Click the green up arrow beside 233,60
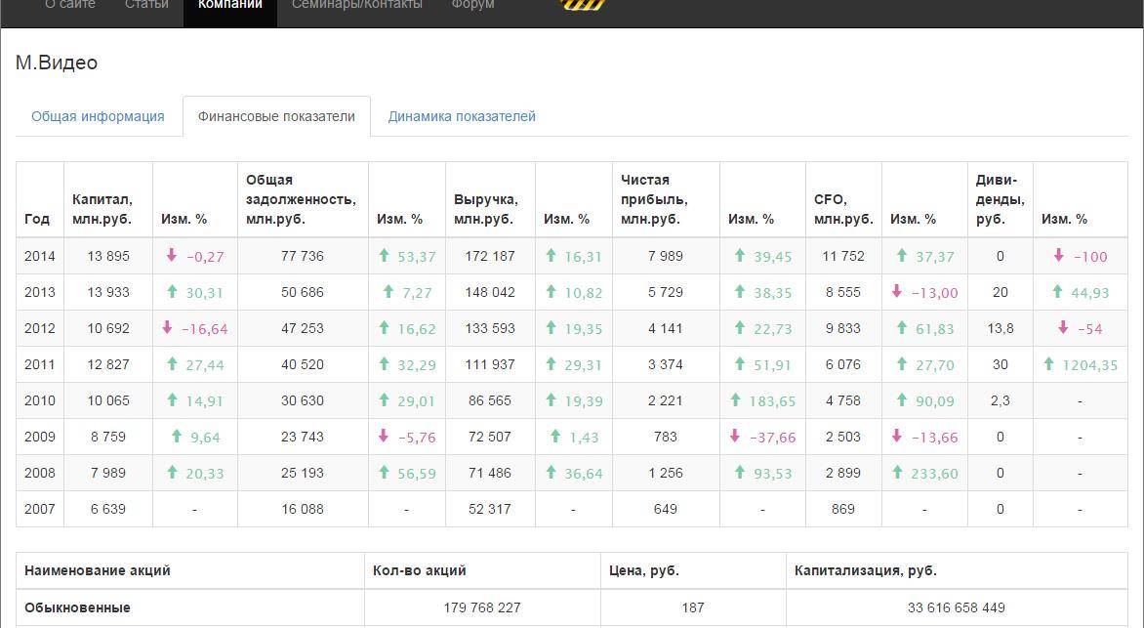The image size is (1144, 628). coord(897,473)
